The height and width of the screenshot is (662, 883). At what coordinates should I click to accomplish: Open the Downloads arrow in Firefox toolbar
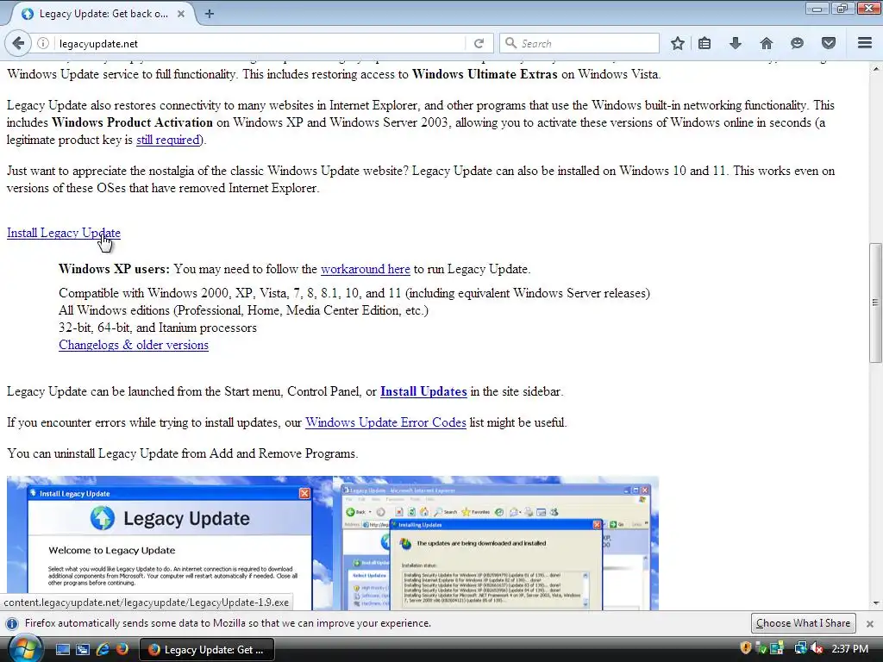(x=735, y=43)
